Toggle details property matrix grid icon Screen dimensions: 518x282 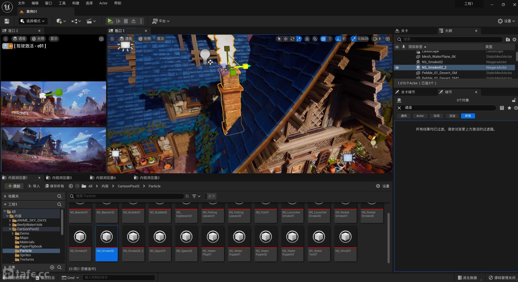click(502, 108)
